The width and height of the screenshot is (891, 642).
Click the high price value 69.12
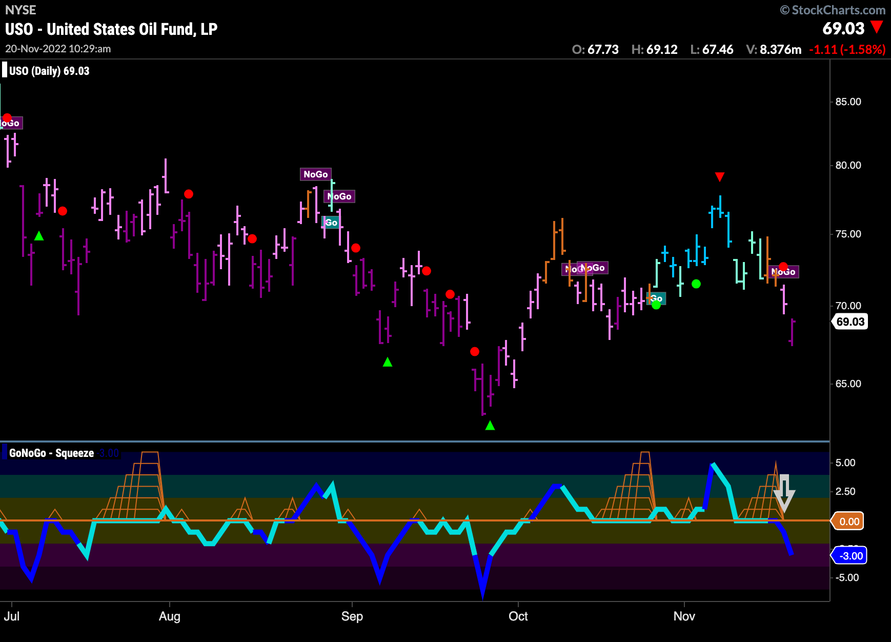(x=662, y=49)
